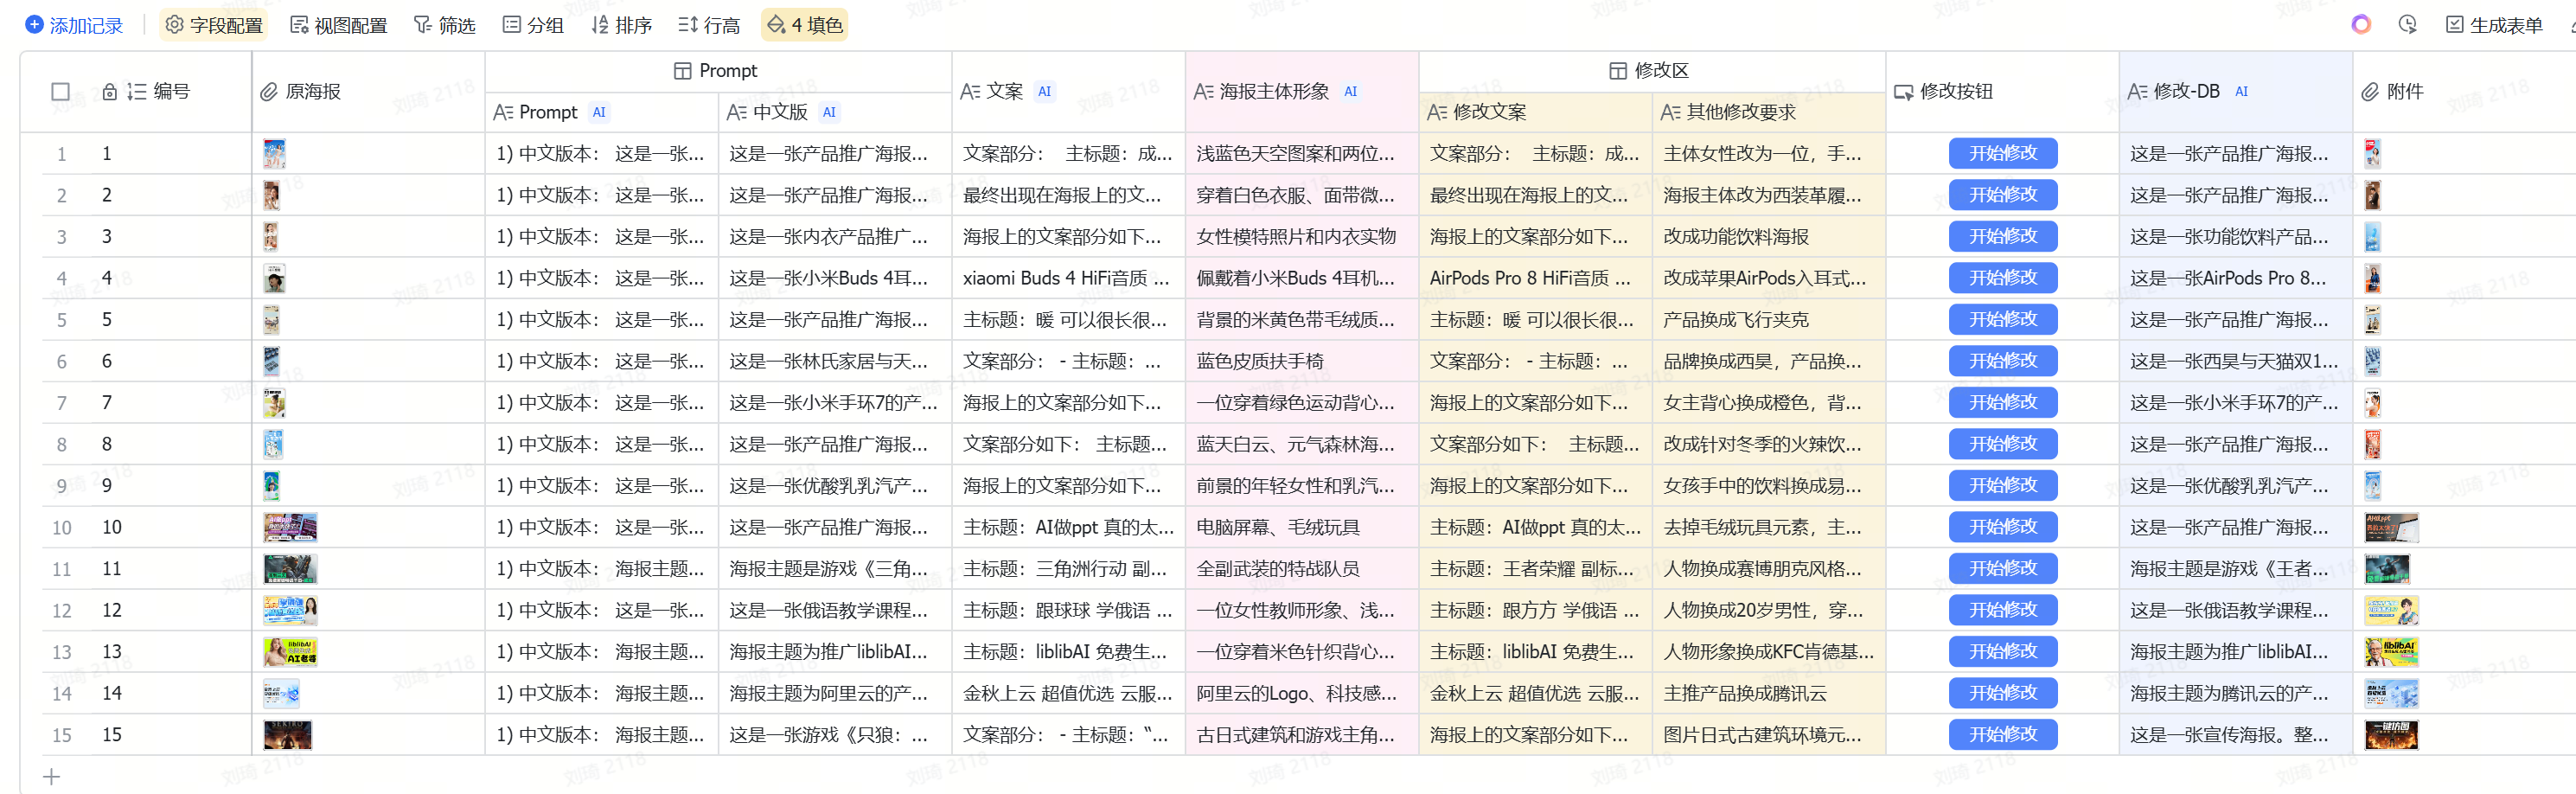Click the lock icon beside 编号

pyautogui.click(x=110, y=92)
